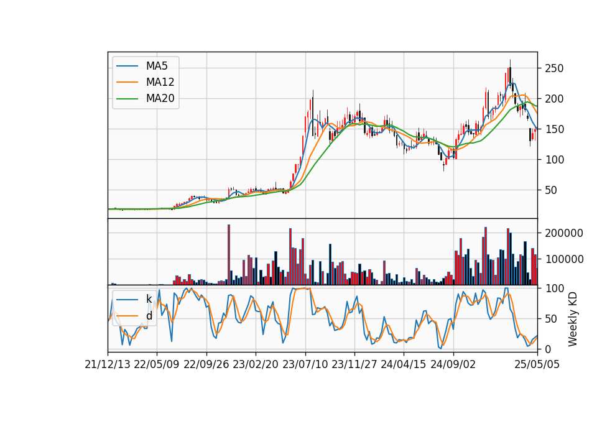
Task: Click the d legend label
Action: point(149,316)
